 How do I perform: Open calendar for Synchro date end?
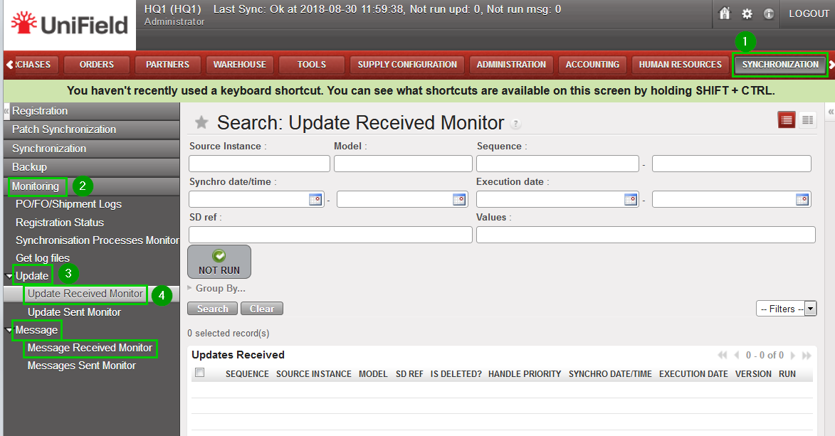(x=459, y=200)
